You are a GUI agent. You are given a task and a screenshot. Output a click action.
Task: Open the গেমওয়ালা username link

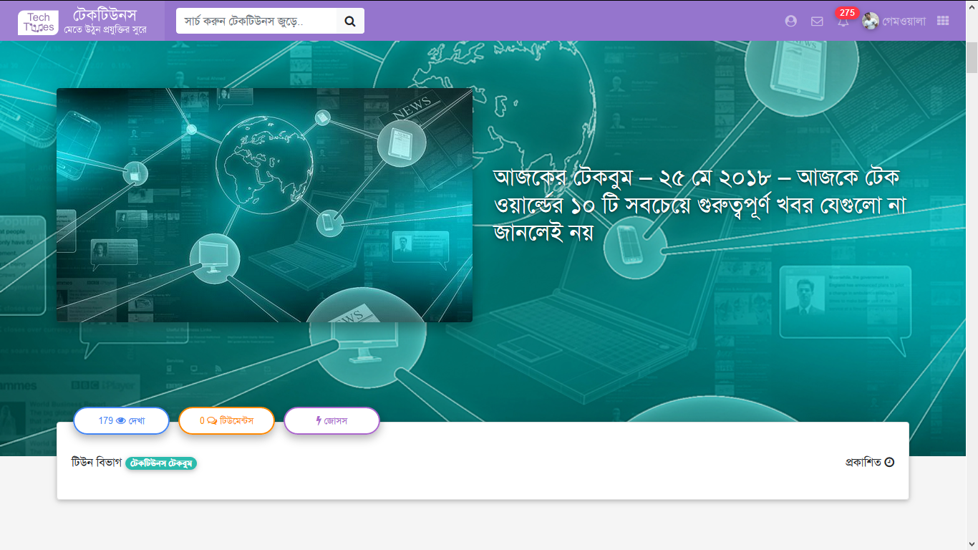904,21
